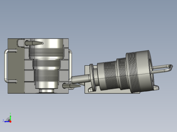Select the red origin dot of triad
The height and width of the screenshot is (132, 177).
coord(11,122)
